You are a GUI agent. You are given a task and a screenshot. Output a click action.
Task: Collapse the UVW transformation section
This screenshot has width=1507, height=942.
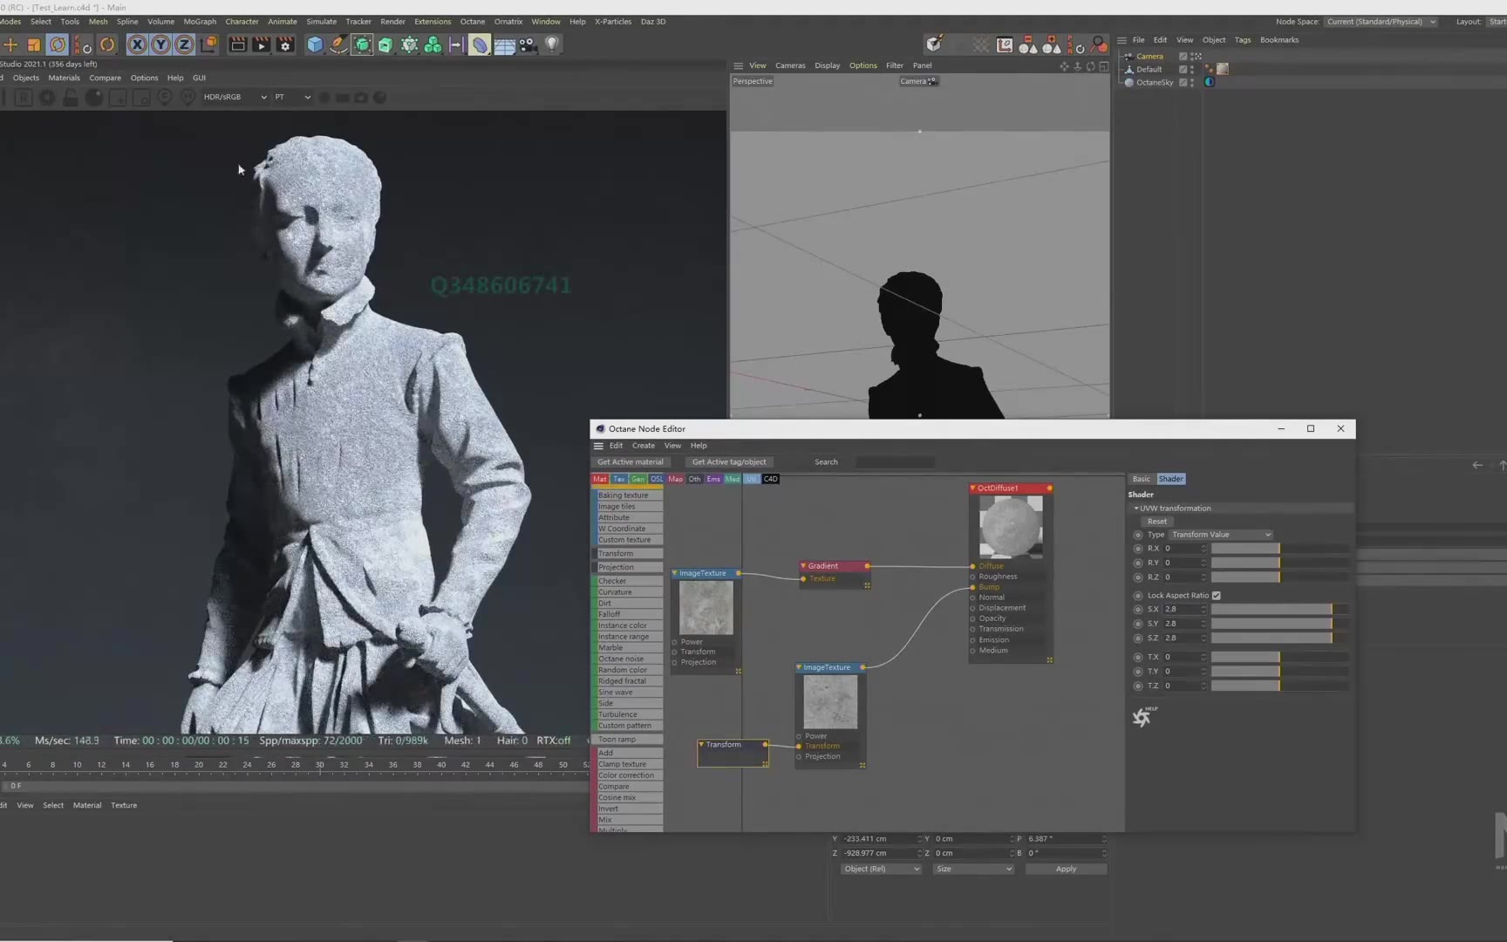tap(1136, 509)
